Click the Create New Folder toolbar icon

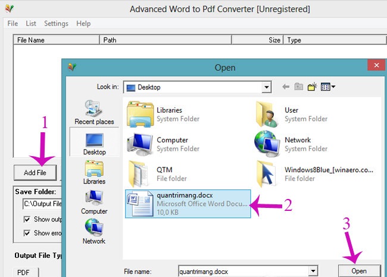(312, 87)
